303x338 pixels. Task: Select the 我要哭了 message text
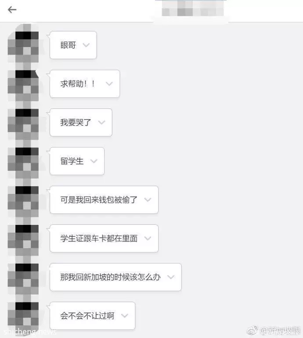(76, 122)
